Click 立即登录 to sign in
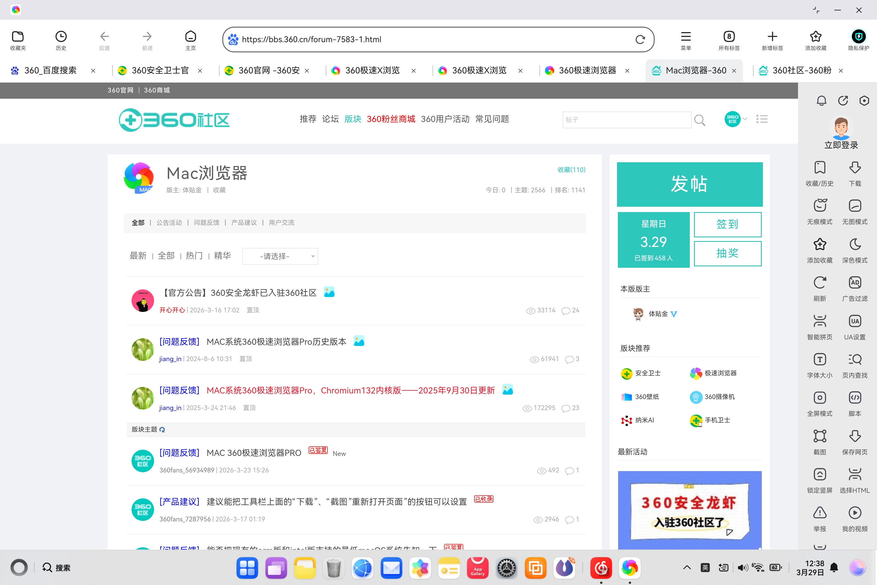This screenshot has width=877, height=585. 841,145
